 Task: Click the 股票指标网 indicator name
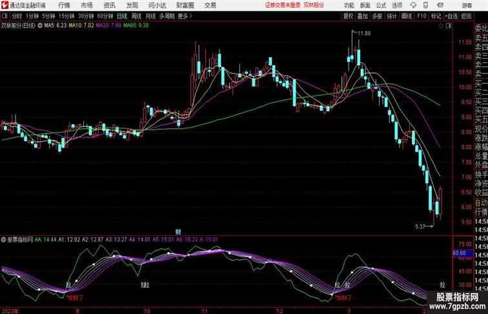[x=20, y=240]
